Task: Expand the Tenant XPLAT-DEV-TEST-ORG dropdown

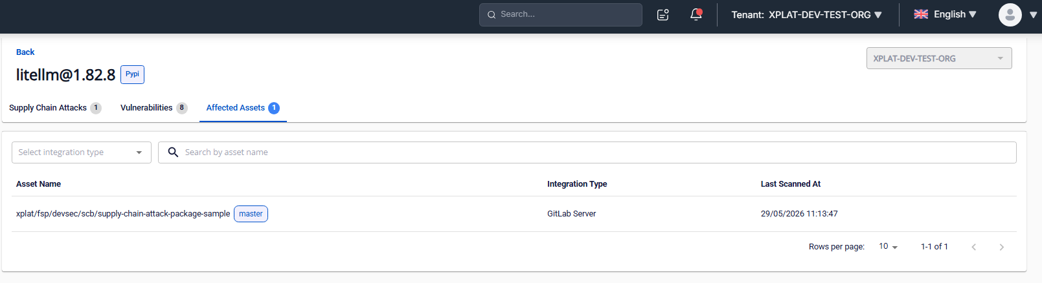Action: pyautogui.click(x=806, y=14)
